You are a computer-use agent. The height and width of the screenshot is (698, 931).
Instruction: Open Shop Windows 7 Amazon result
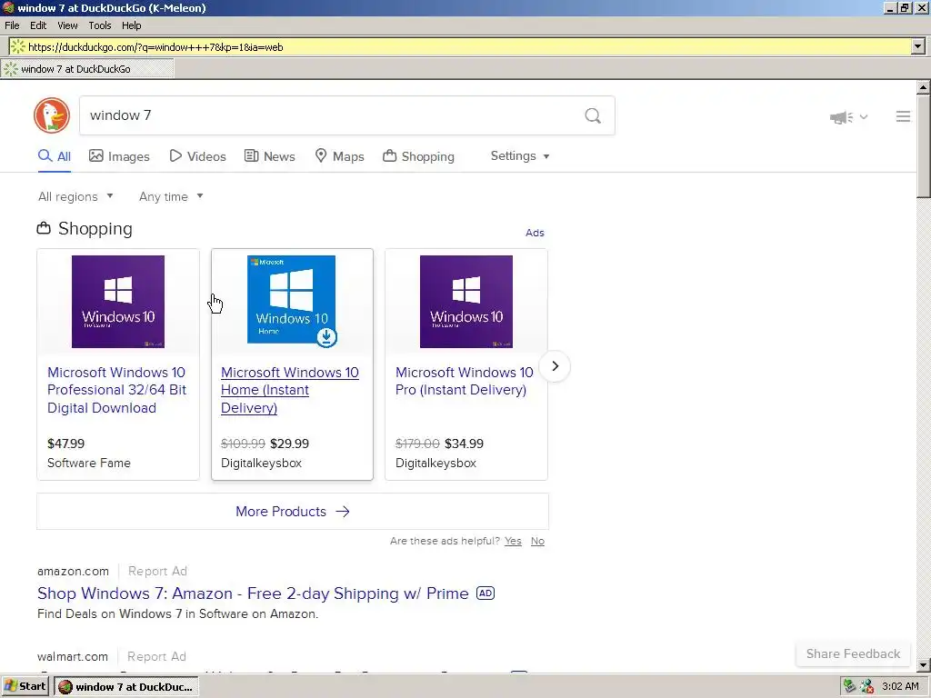pyautogui.click(x=253, y=593)
